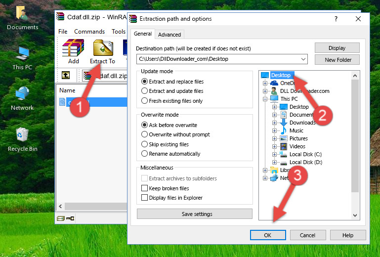Open the Tools menu in WinRAR
This screenshot has height=257, width=380.
click(x=119, y=32)
